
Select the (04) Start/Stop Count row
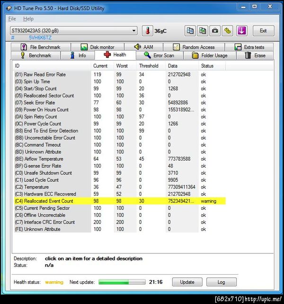click(120, 89)
